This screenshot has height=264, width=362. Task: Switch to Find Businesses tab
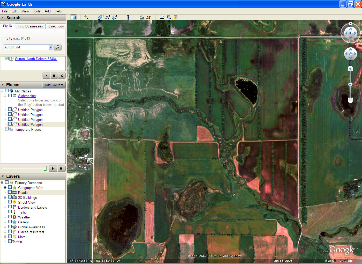(30, 26)
